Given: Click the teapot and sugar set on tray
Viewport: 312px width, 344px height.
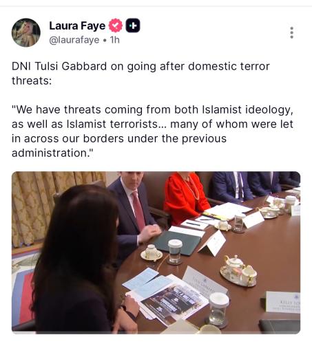Looking at the screenshot, I should pyautogui.click(x=238, y=271).
